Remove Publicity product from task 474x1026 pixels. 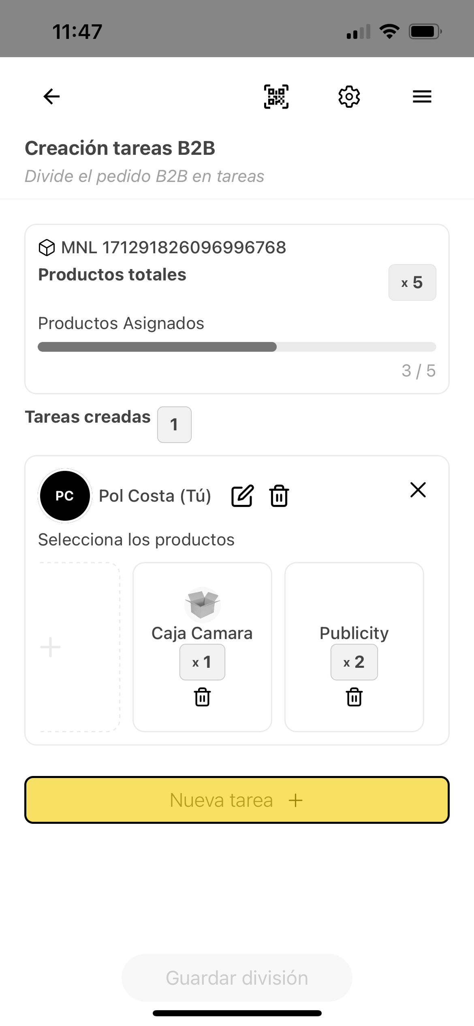[x=354, y=697]
